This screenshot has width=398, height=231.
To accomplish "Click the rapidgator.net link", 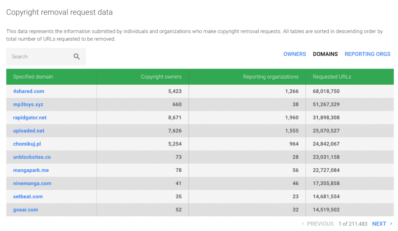I will point(30,117).
